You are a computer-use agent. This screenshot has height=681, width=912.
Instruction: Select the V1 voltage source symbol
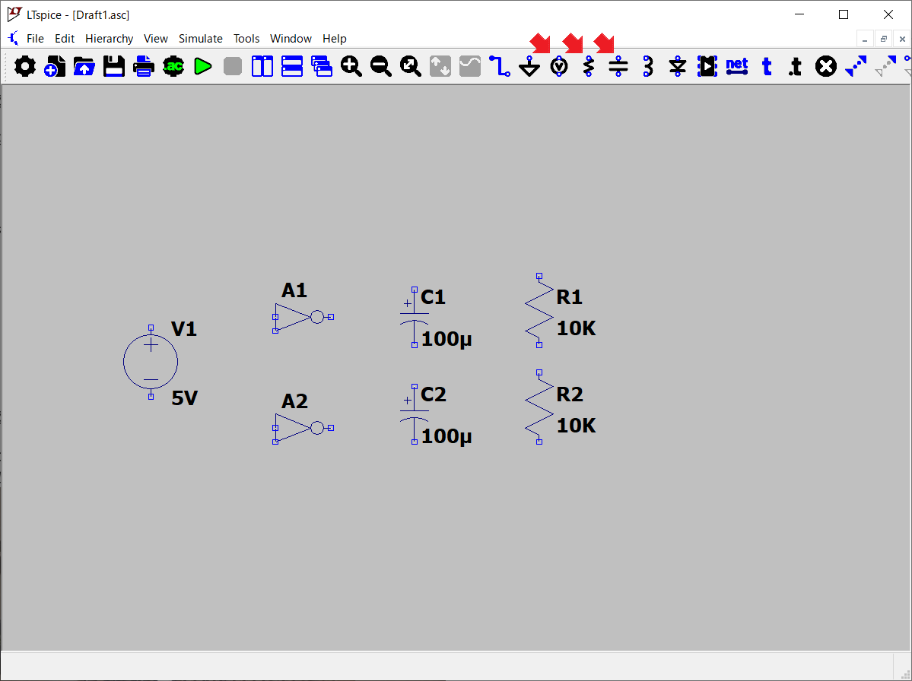tap(151, 363)
